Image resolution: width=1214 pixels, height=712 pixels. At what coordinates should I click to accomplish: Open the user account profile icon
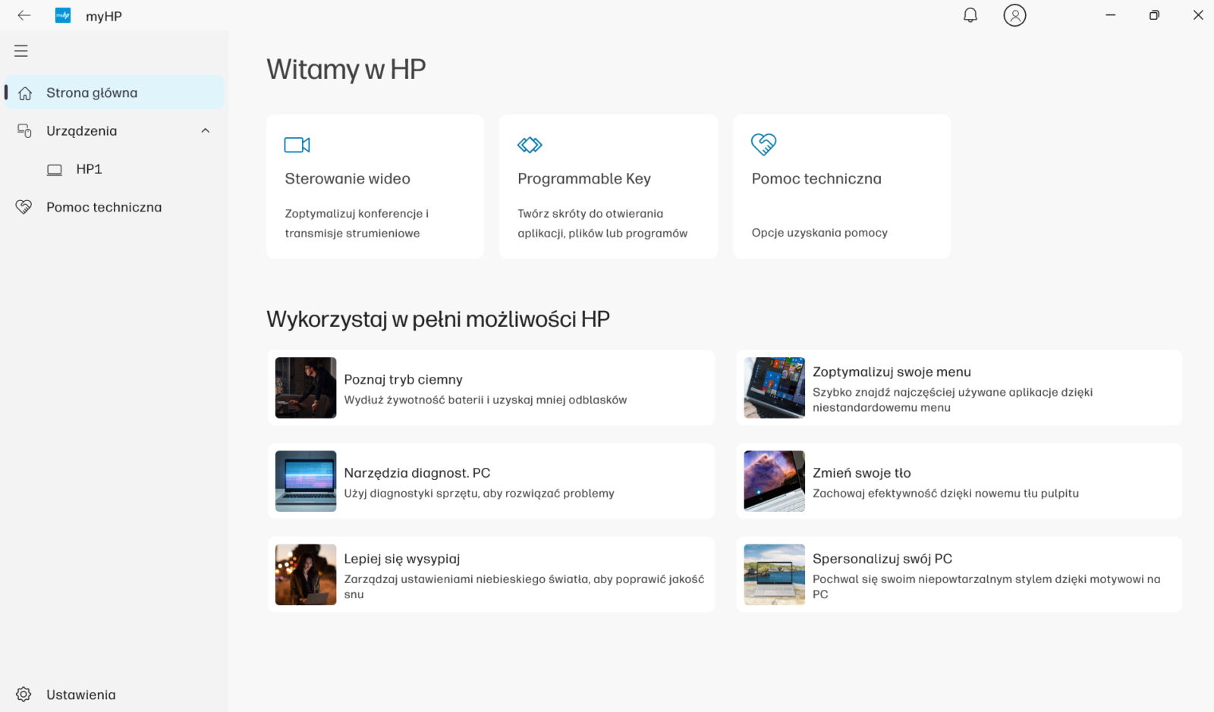click(1014, 15)
